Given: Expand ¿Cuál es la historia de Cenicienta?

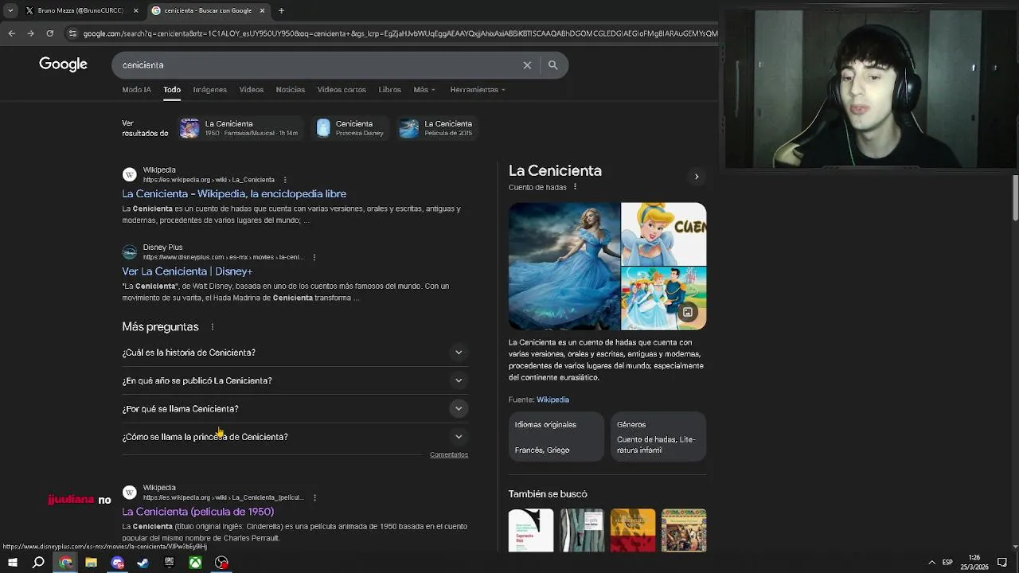Looking at the screenshot, I should (x=295, y=353).
